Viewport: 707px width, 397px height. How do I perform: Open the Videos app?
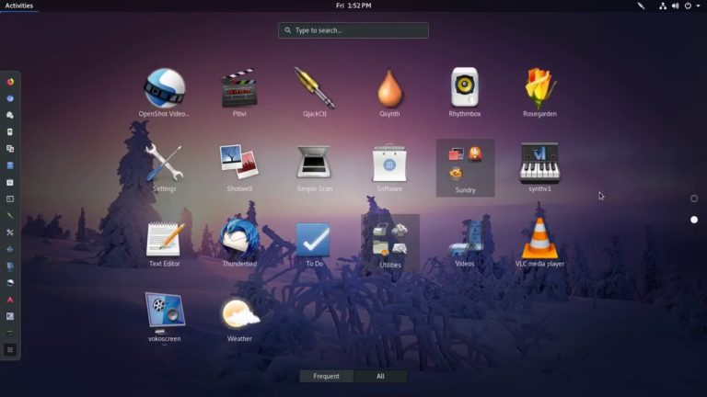(x=464, y=243)
